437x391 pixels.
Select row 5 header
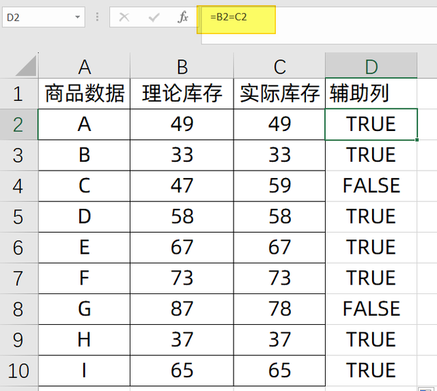pos(18,217)
